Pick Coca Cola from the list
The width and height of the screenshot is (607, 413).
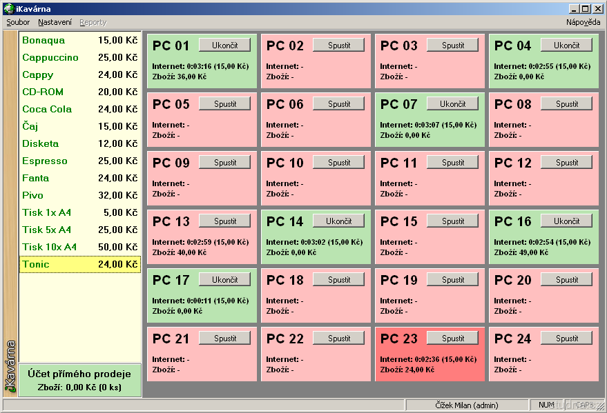point(79,109)
